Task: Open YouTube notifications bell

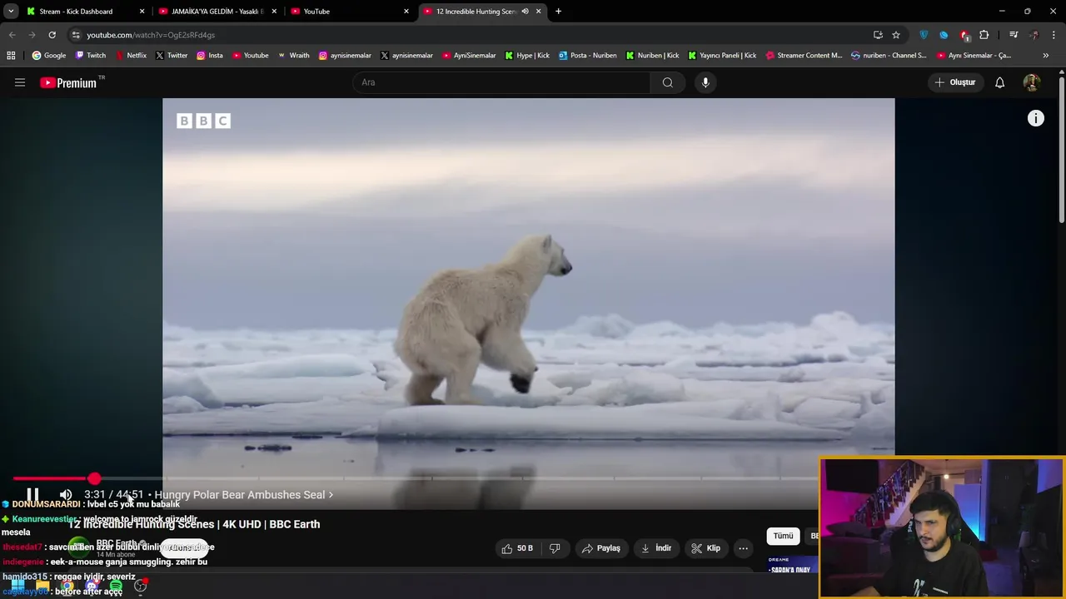Action: click(x=999, y=82)
